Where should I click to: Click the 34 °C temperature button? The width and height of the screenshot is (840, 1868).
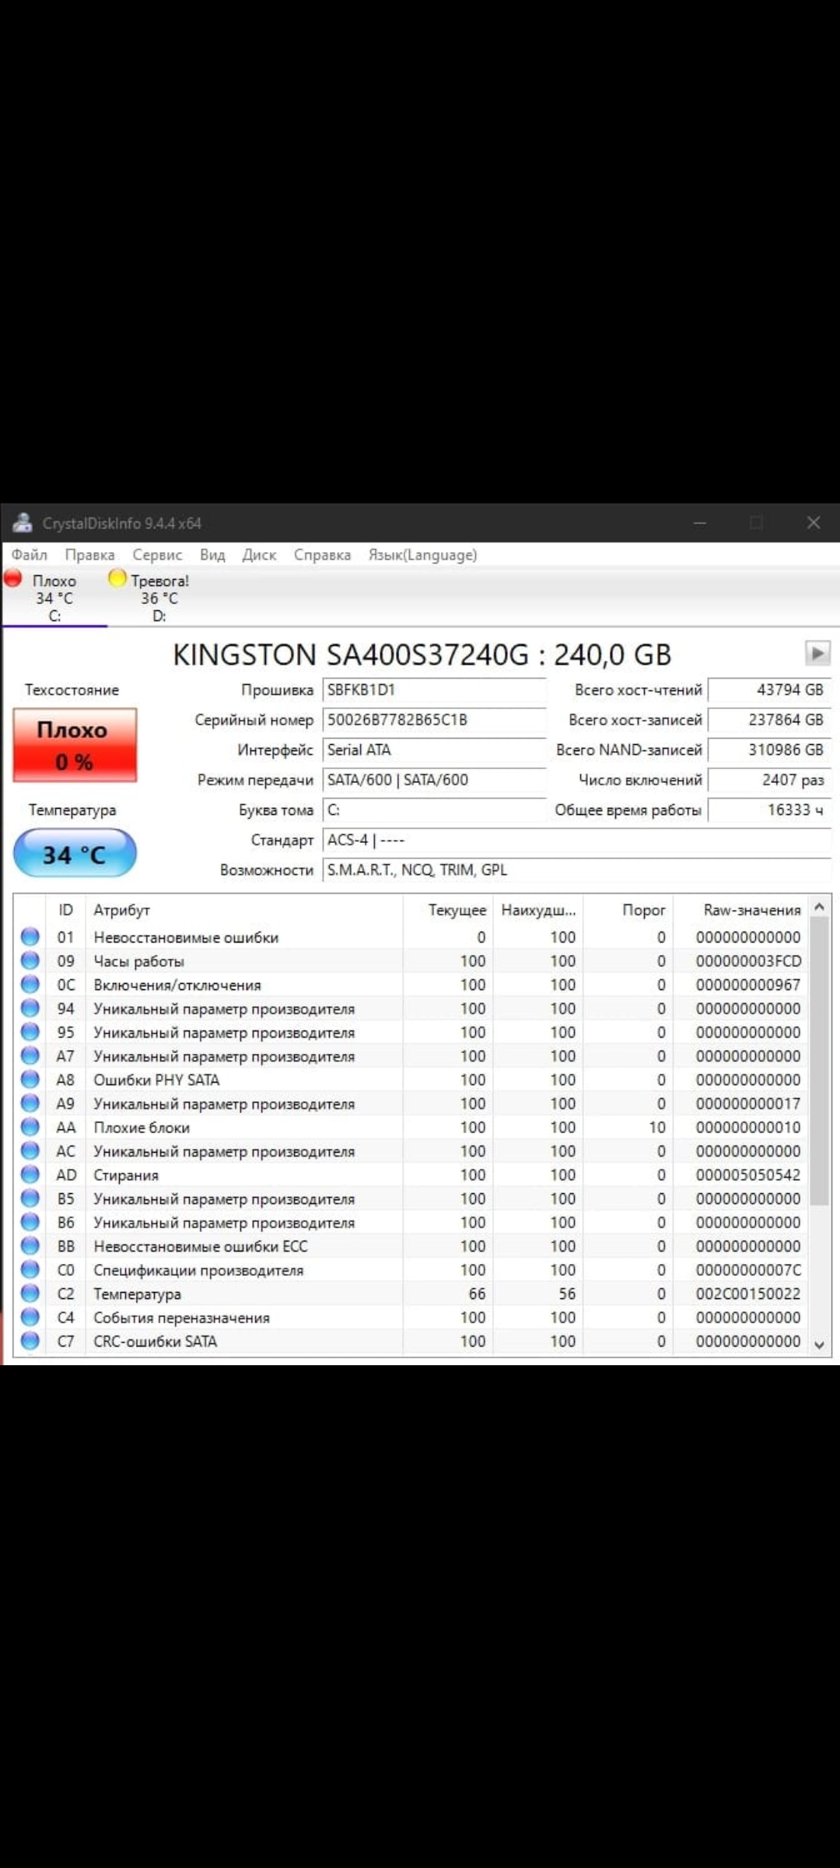pyautogui.click(x=75, y=853)
